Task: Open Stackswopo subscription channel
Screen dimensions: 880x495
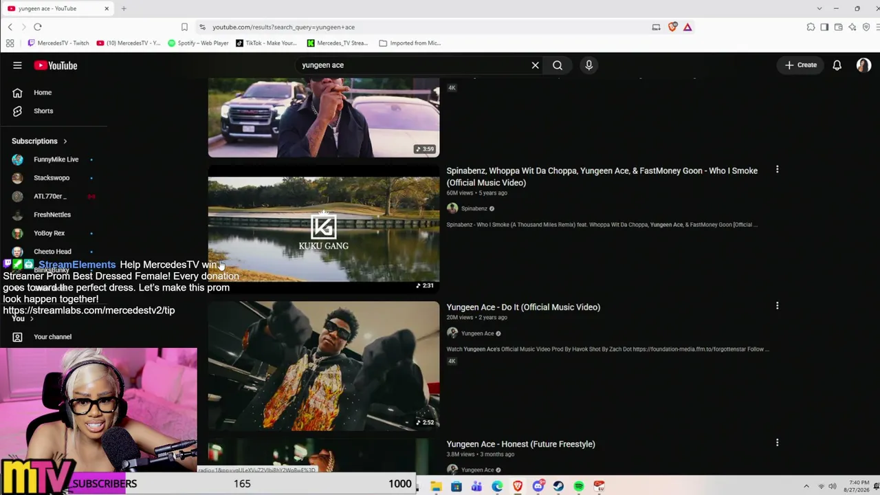Action: click(x=52, y=178)
